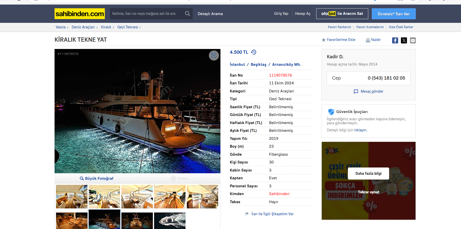This screenshot has width=461, height=229.
Task: Click the sahibinden.com logo
Action: 80,14
